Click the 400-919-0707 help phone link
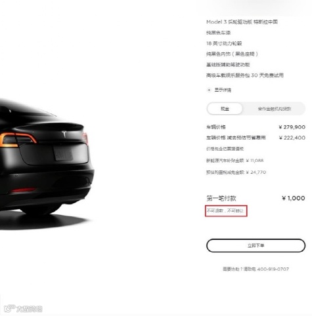The width and height of the screenshot is (312, 316). [273, 269]
